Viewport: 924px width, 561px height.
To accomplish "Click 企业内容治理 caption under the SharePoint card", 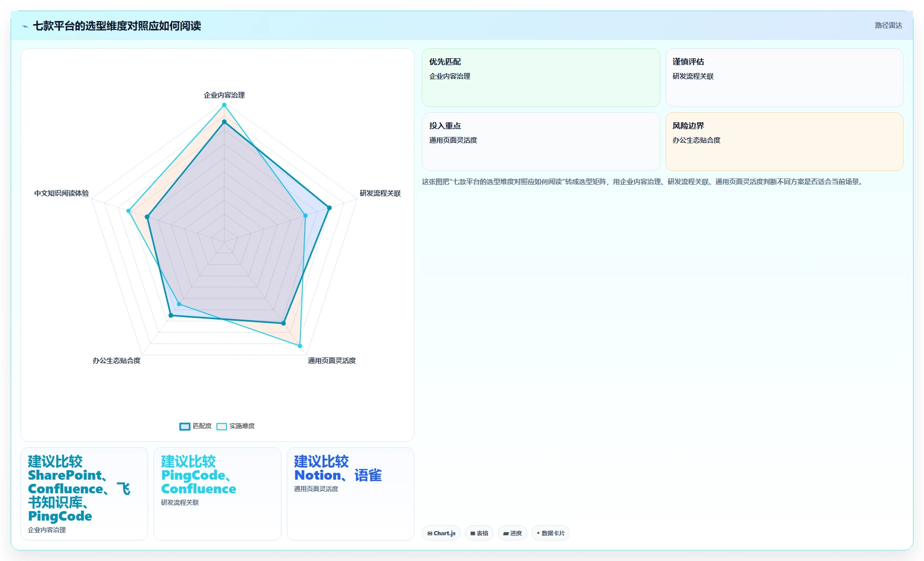I will pyautogui.click(x=47, y=530).
